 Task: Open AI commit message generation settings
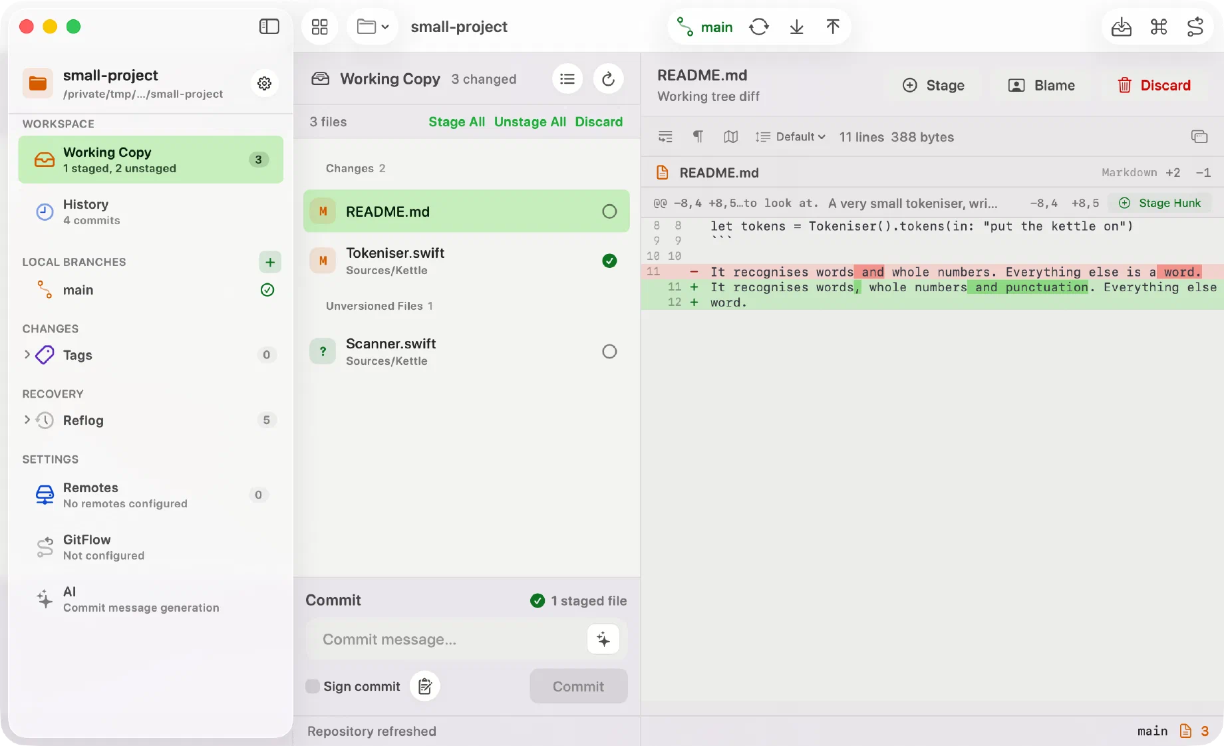point(151,598)
